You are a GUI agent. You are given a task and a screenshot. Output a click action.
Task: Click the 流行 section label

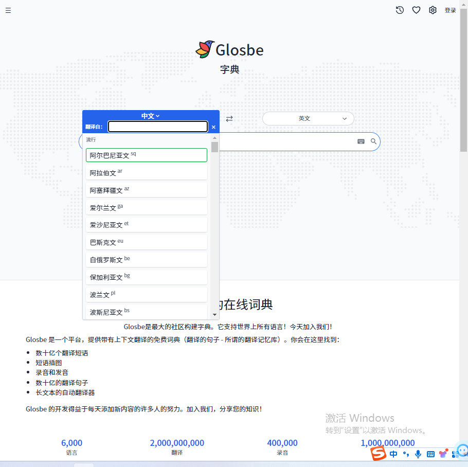tap(91, 140)
